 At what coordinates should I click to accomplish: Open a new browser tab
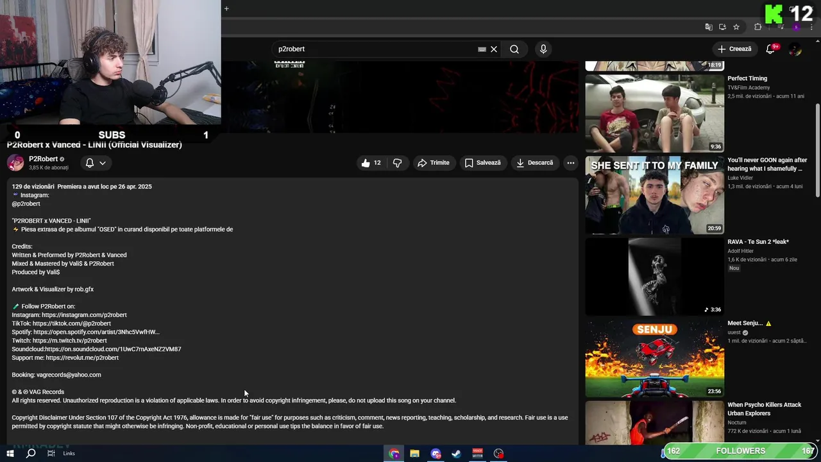226,8
